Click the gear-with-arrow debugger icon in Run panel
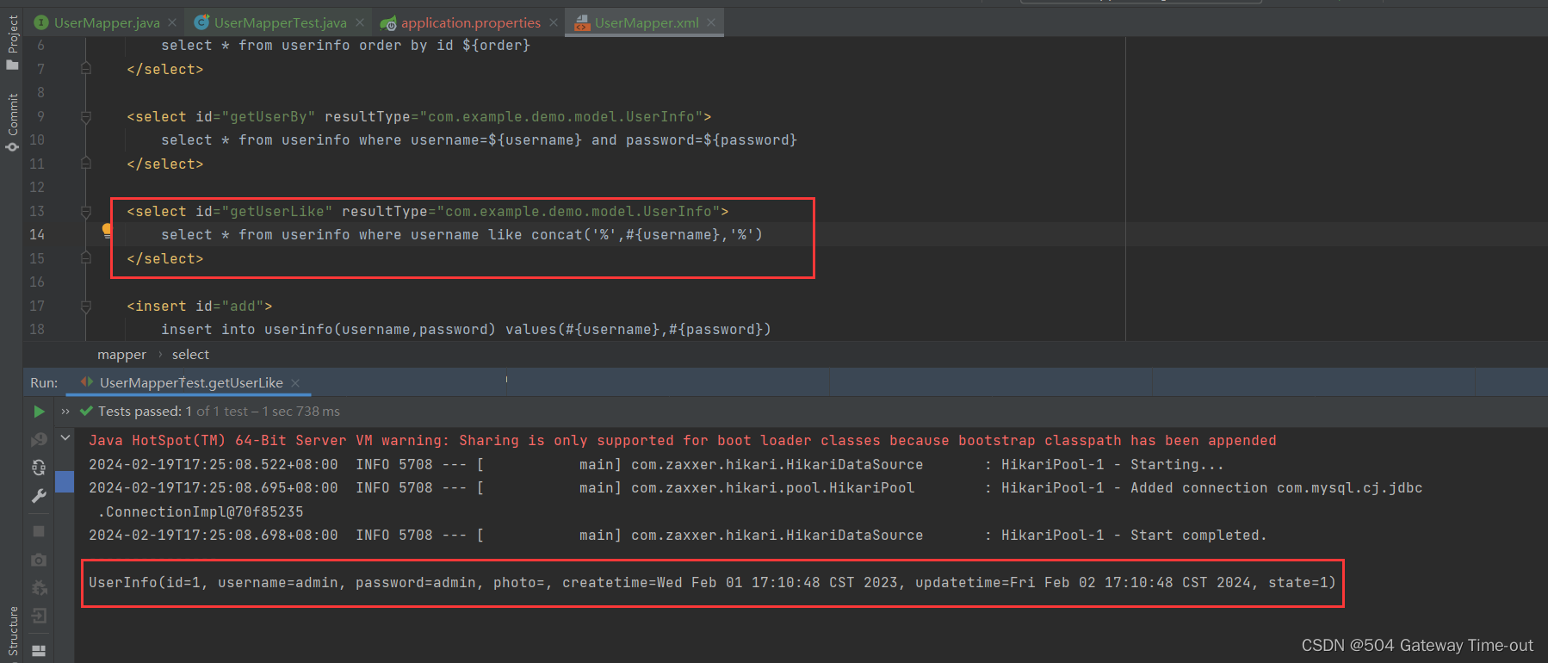The width and height of the screenshot is (1548, 663). pyautogui.click(x=39, y=588)
